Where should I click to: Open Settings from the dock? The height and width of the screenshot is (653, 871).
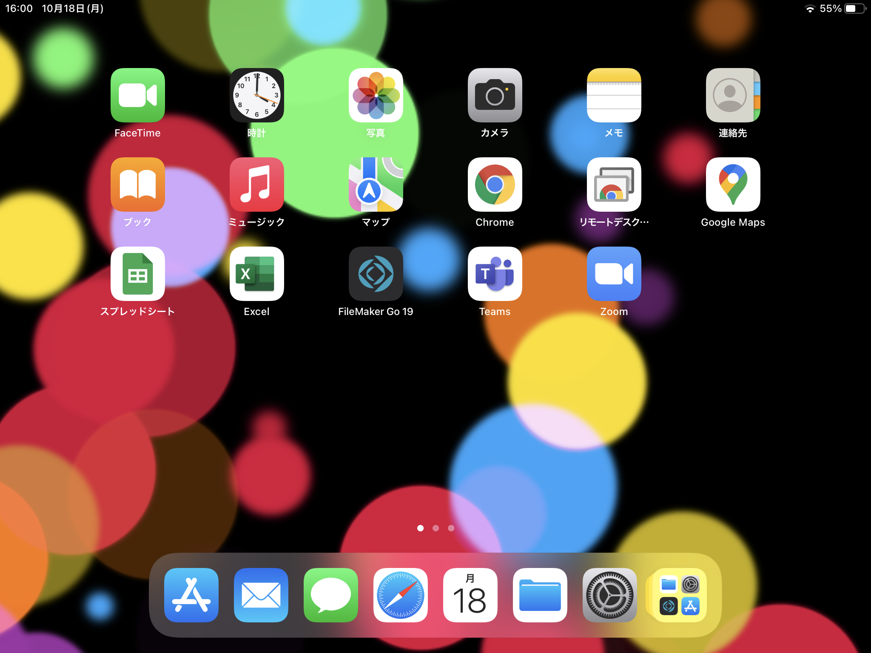[610, 595]
